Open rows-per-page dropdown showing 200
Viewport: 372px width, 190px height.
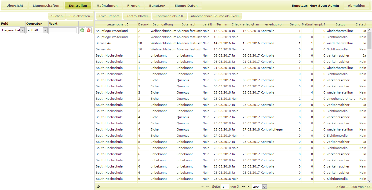click(x=259, y=187)
